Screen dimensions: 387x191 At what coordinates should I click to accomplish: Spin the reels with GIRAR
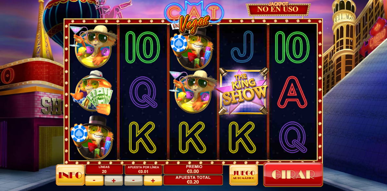293,174
